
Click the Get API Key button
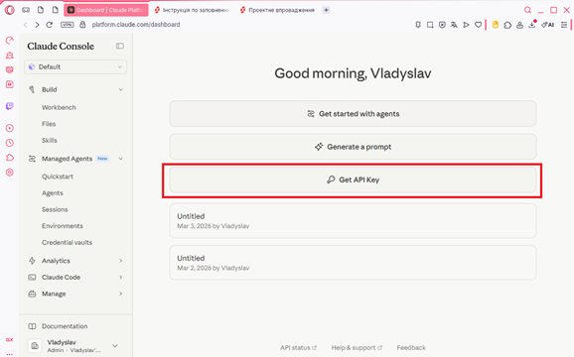[x=353, y=179]
